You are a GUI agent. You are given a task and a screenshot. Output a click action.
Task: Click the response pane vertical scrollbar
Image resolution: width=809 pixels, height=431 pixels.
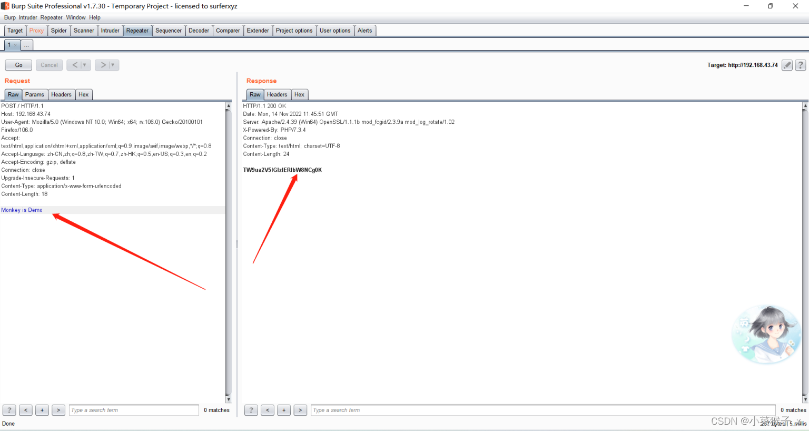805,253
